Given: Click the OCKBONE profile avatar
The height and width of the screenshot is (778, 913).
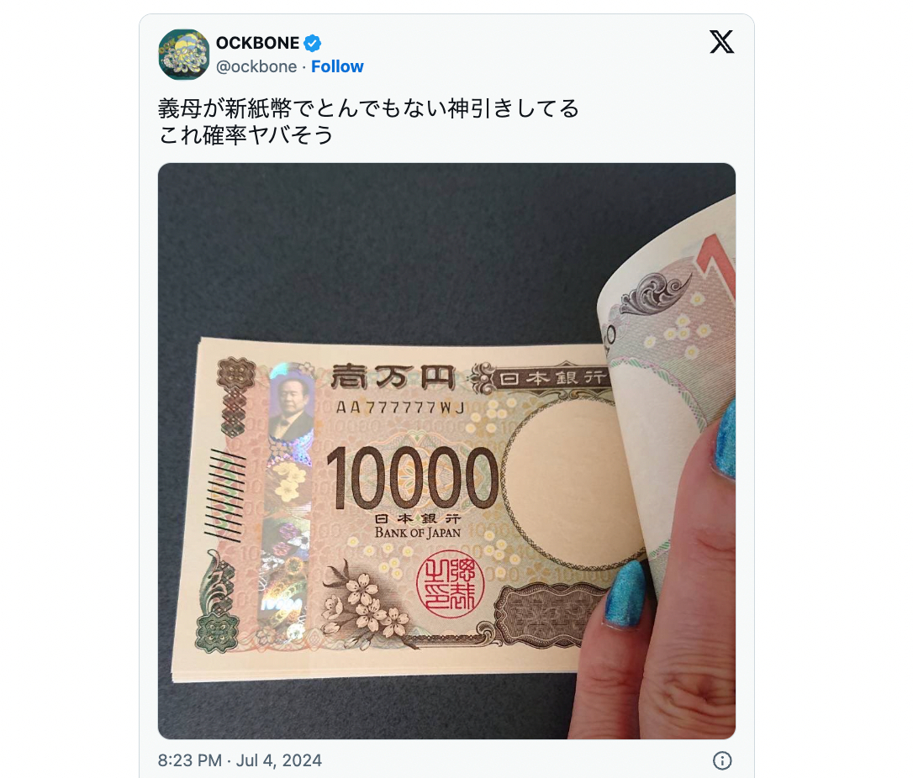Looking at the screenshot, I should coord(183,54).
